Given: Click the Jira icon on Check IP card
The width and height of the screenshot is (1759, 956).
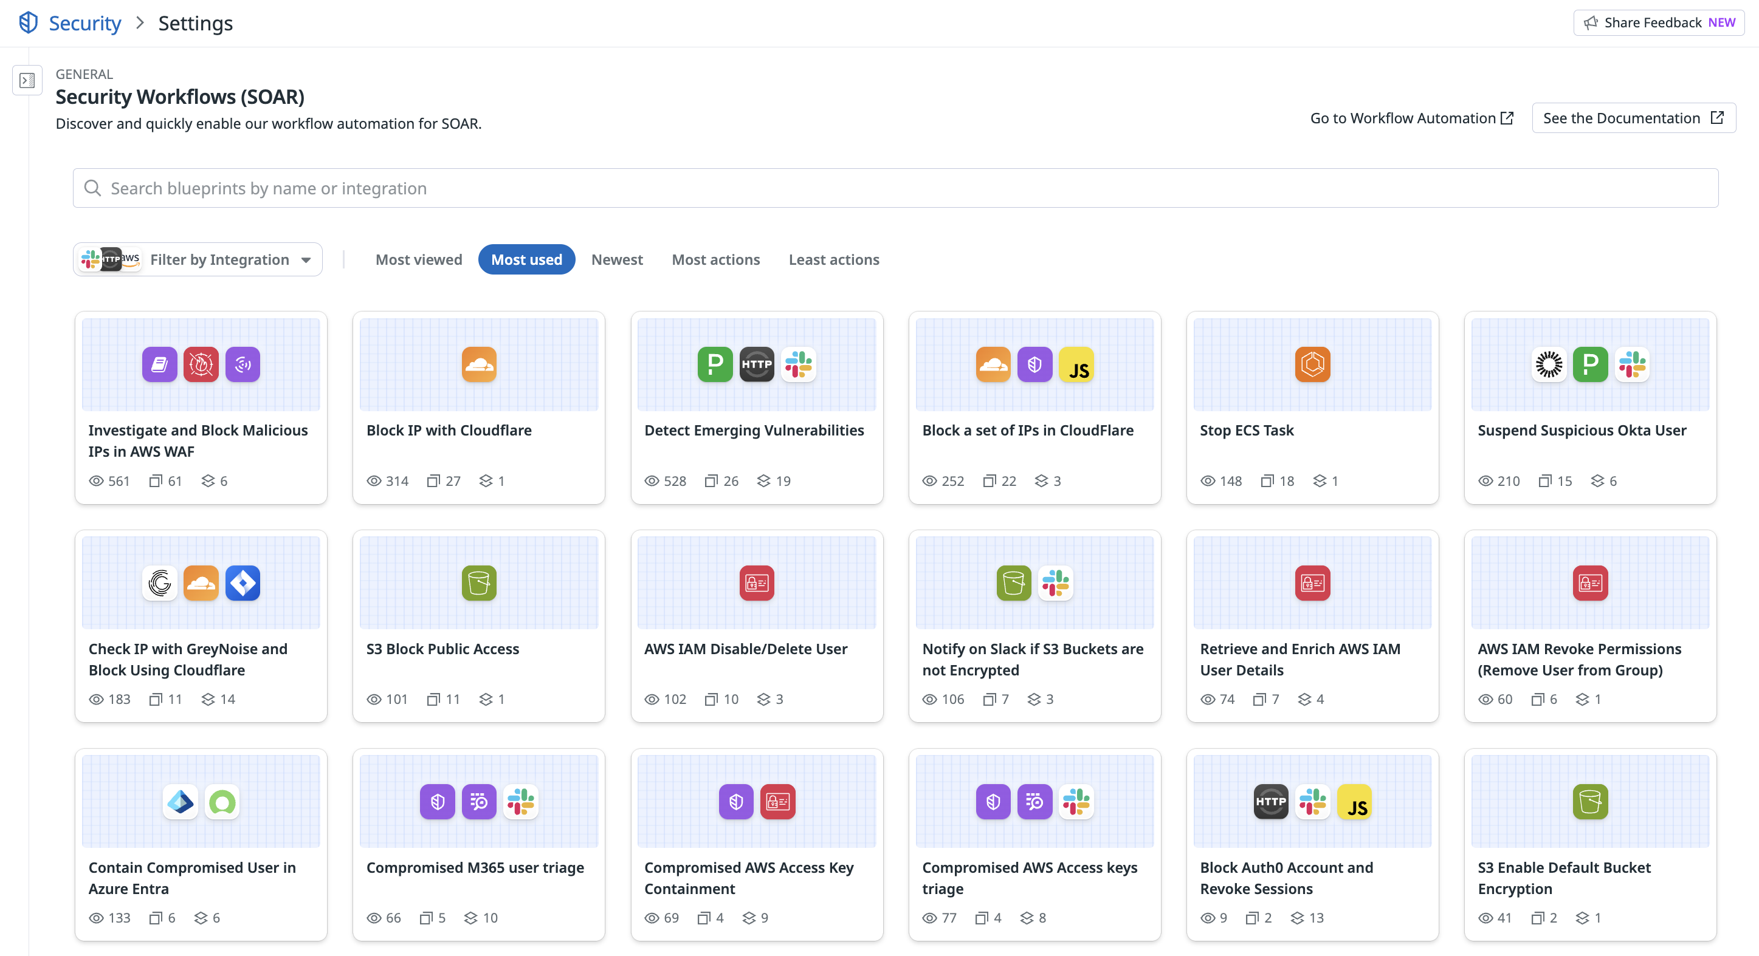Looking at the screenshot, I should pyautogui.click(x=243, y=582).
